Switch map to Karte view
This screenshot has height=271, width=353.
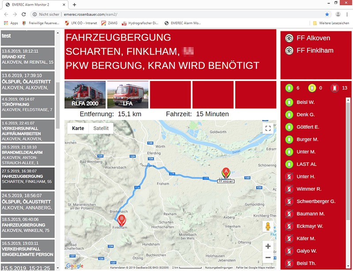coord(78,128)
